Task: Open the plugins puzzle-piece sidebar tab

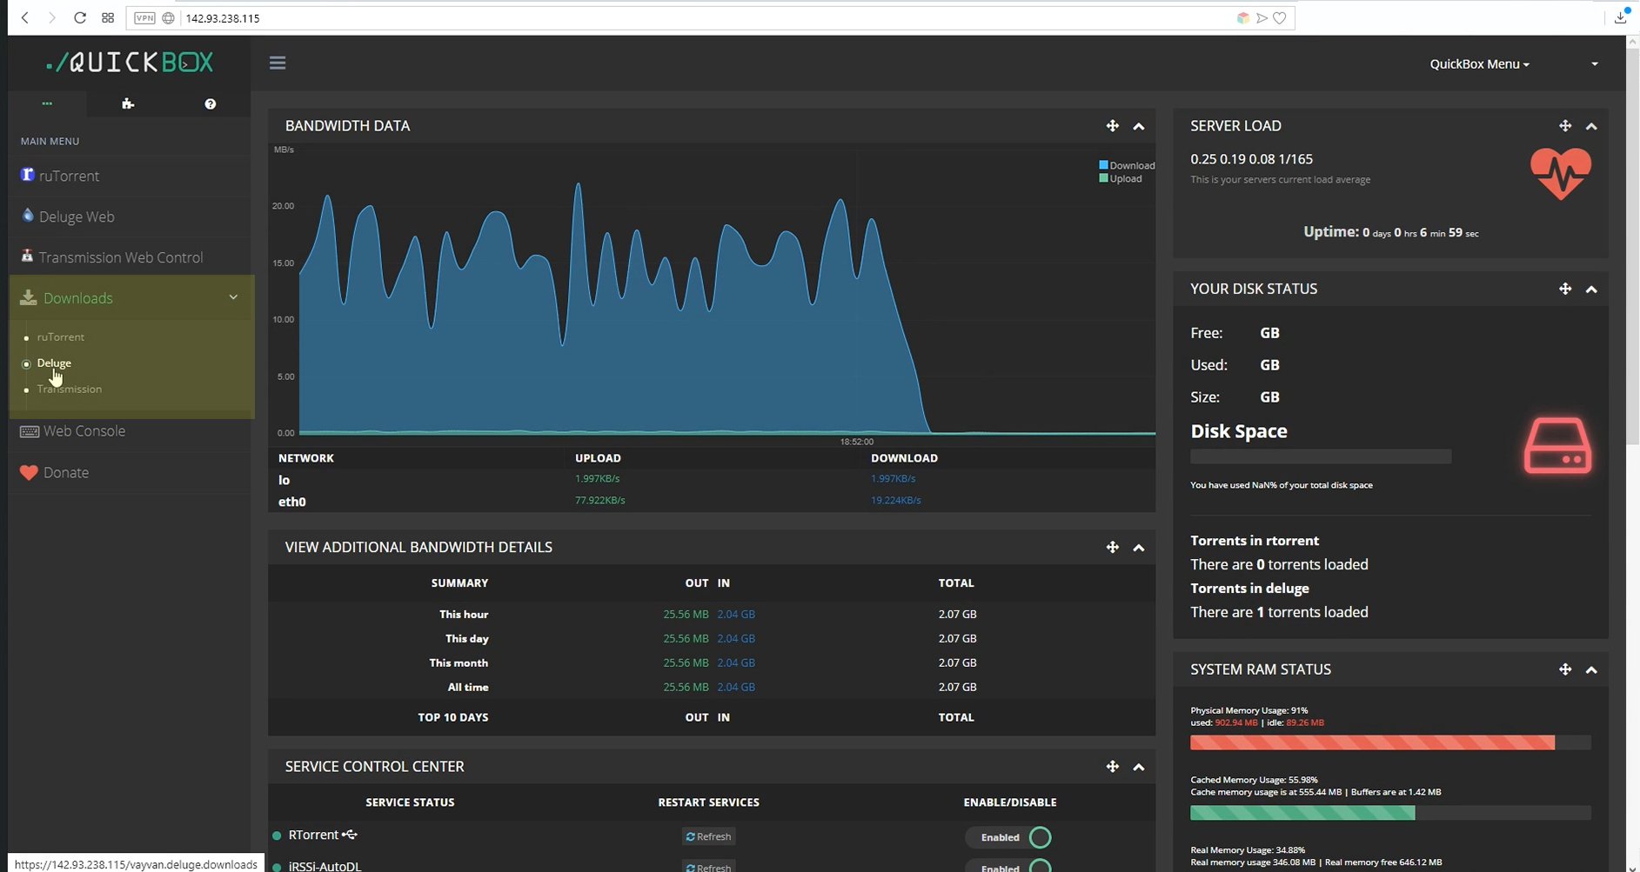Action: (x=128, y=103)
